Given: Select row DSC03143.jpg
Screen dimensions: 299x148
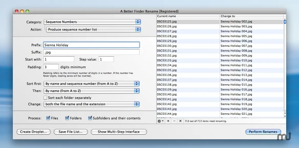Looking at the screenshot, I should coord(220,109).
